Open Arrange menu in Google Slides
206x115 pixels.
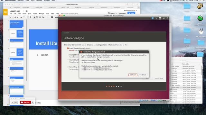pos(42,14)
